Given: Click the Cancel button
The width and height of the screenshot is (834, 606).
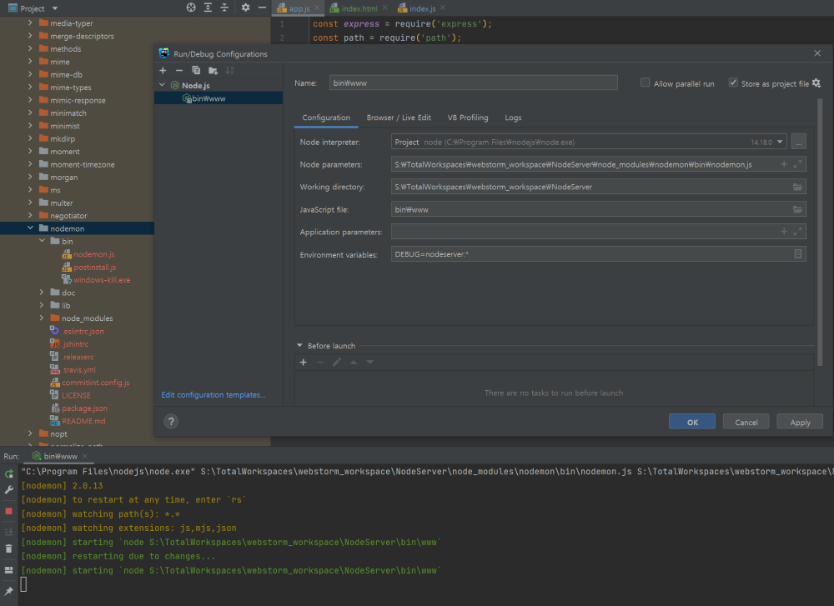Looking at the screenshot, I should 746,422.
